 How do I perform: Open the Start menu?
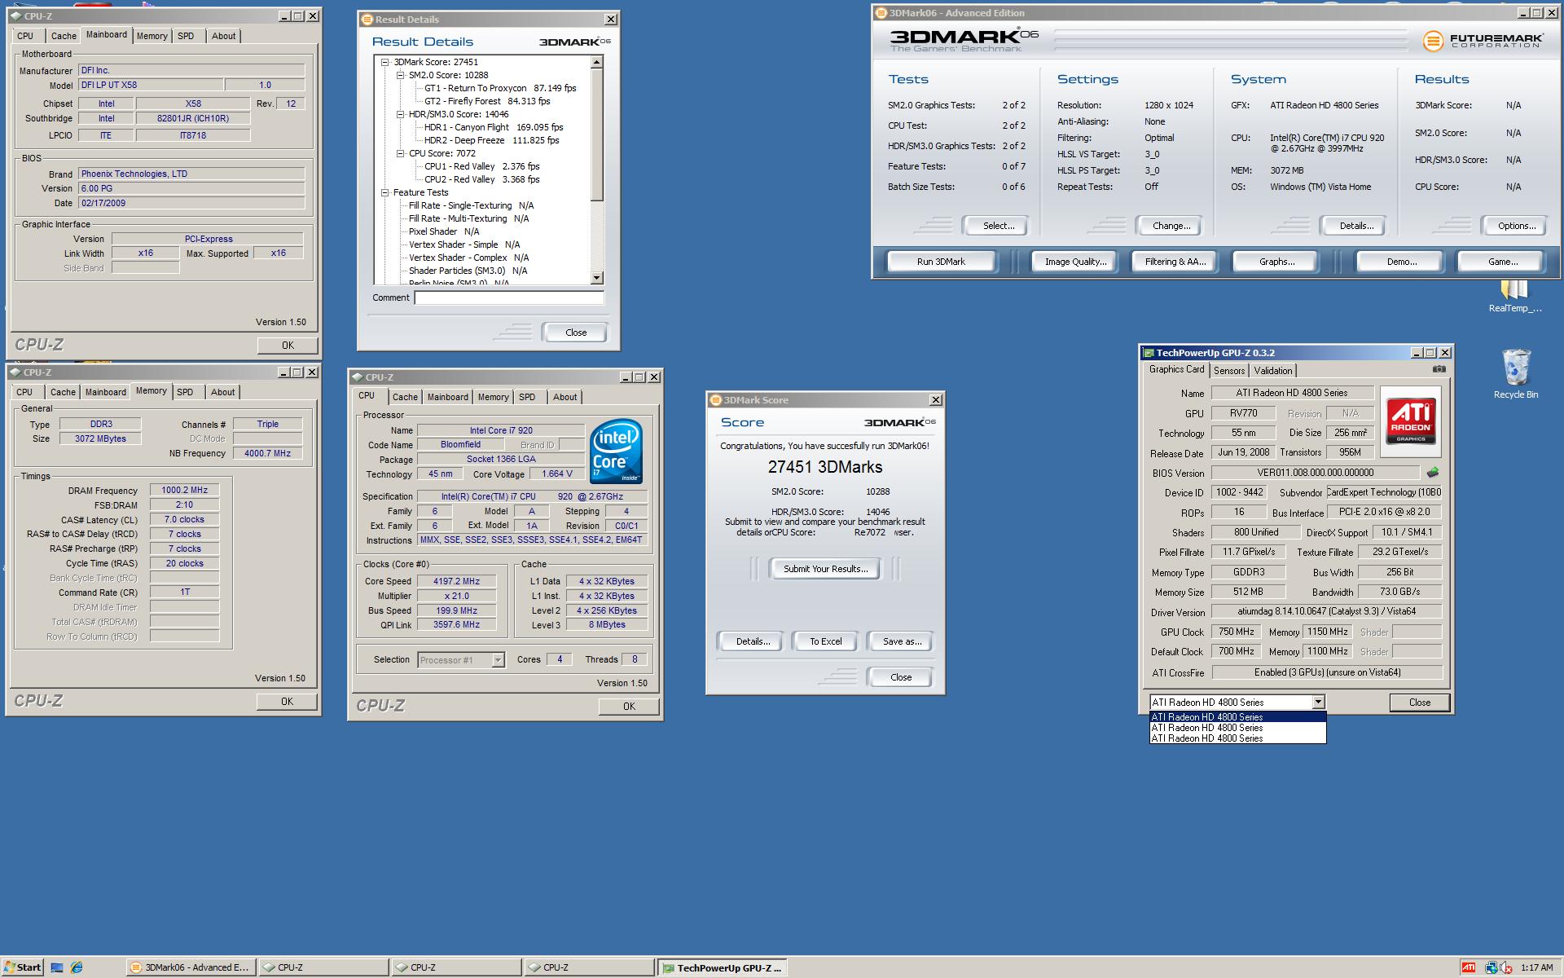[22, 967]
